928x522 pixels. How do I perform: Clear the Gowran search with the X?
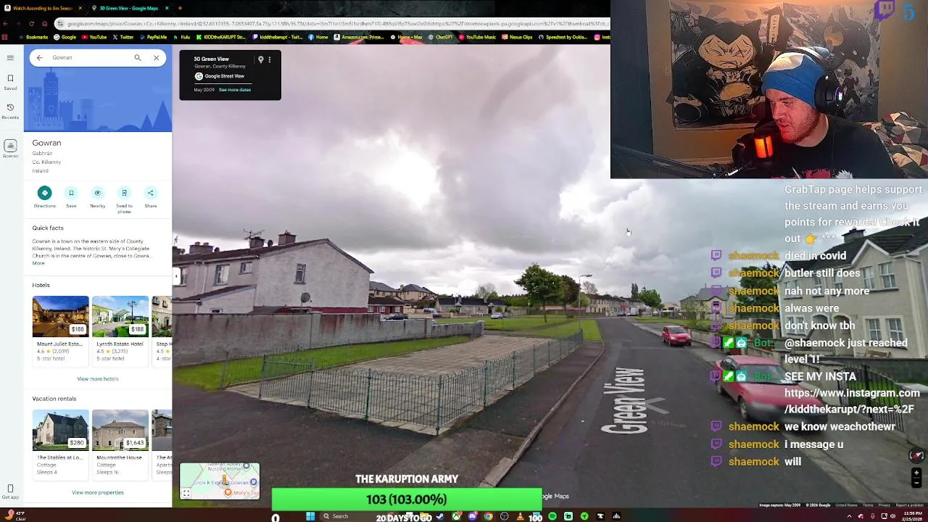point(156,57)
